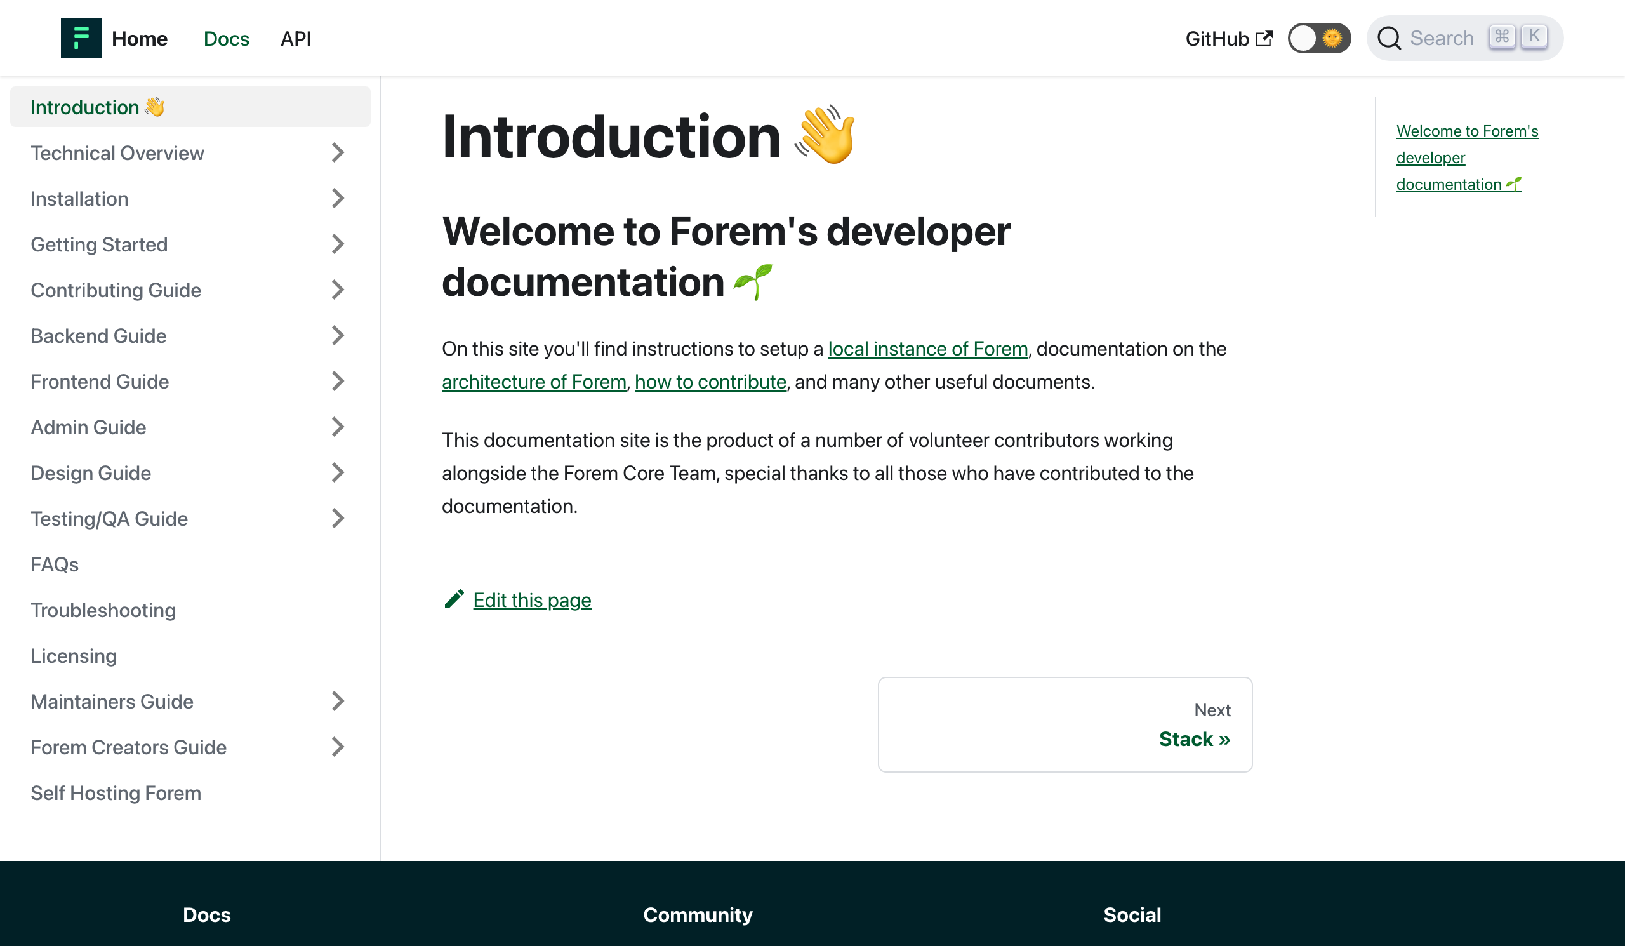
Task: Open the Maintainers Guide sidebar item
Action: pos(112,702)
